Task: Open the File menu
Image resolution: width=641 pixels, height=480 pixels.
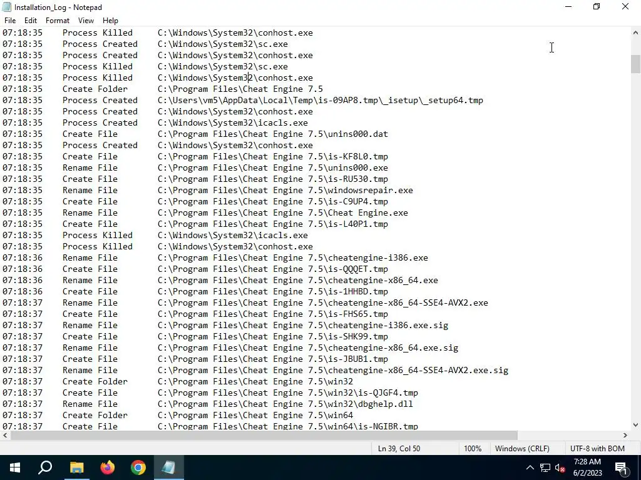Action: (x=10, y=21)
